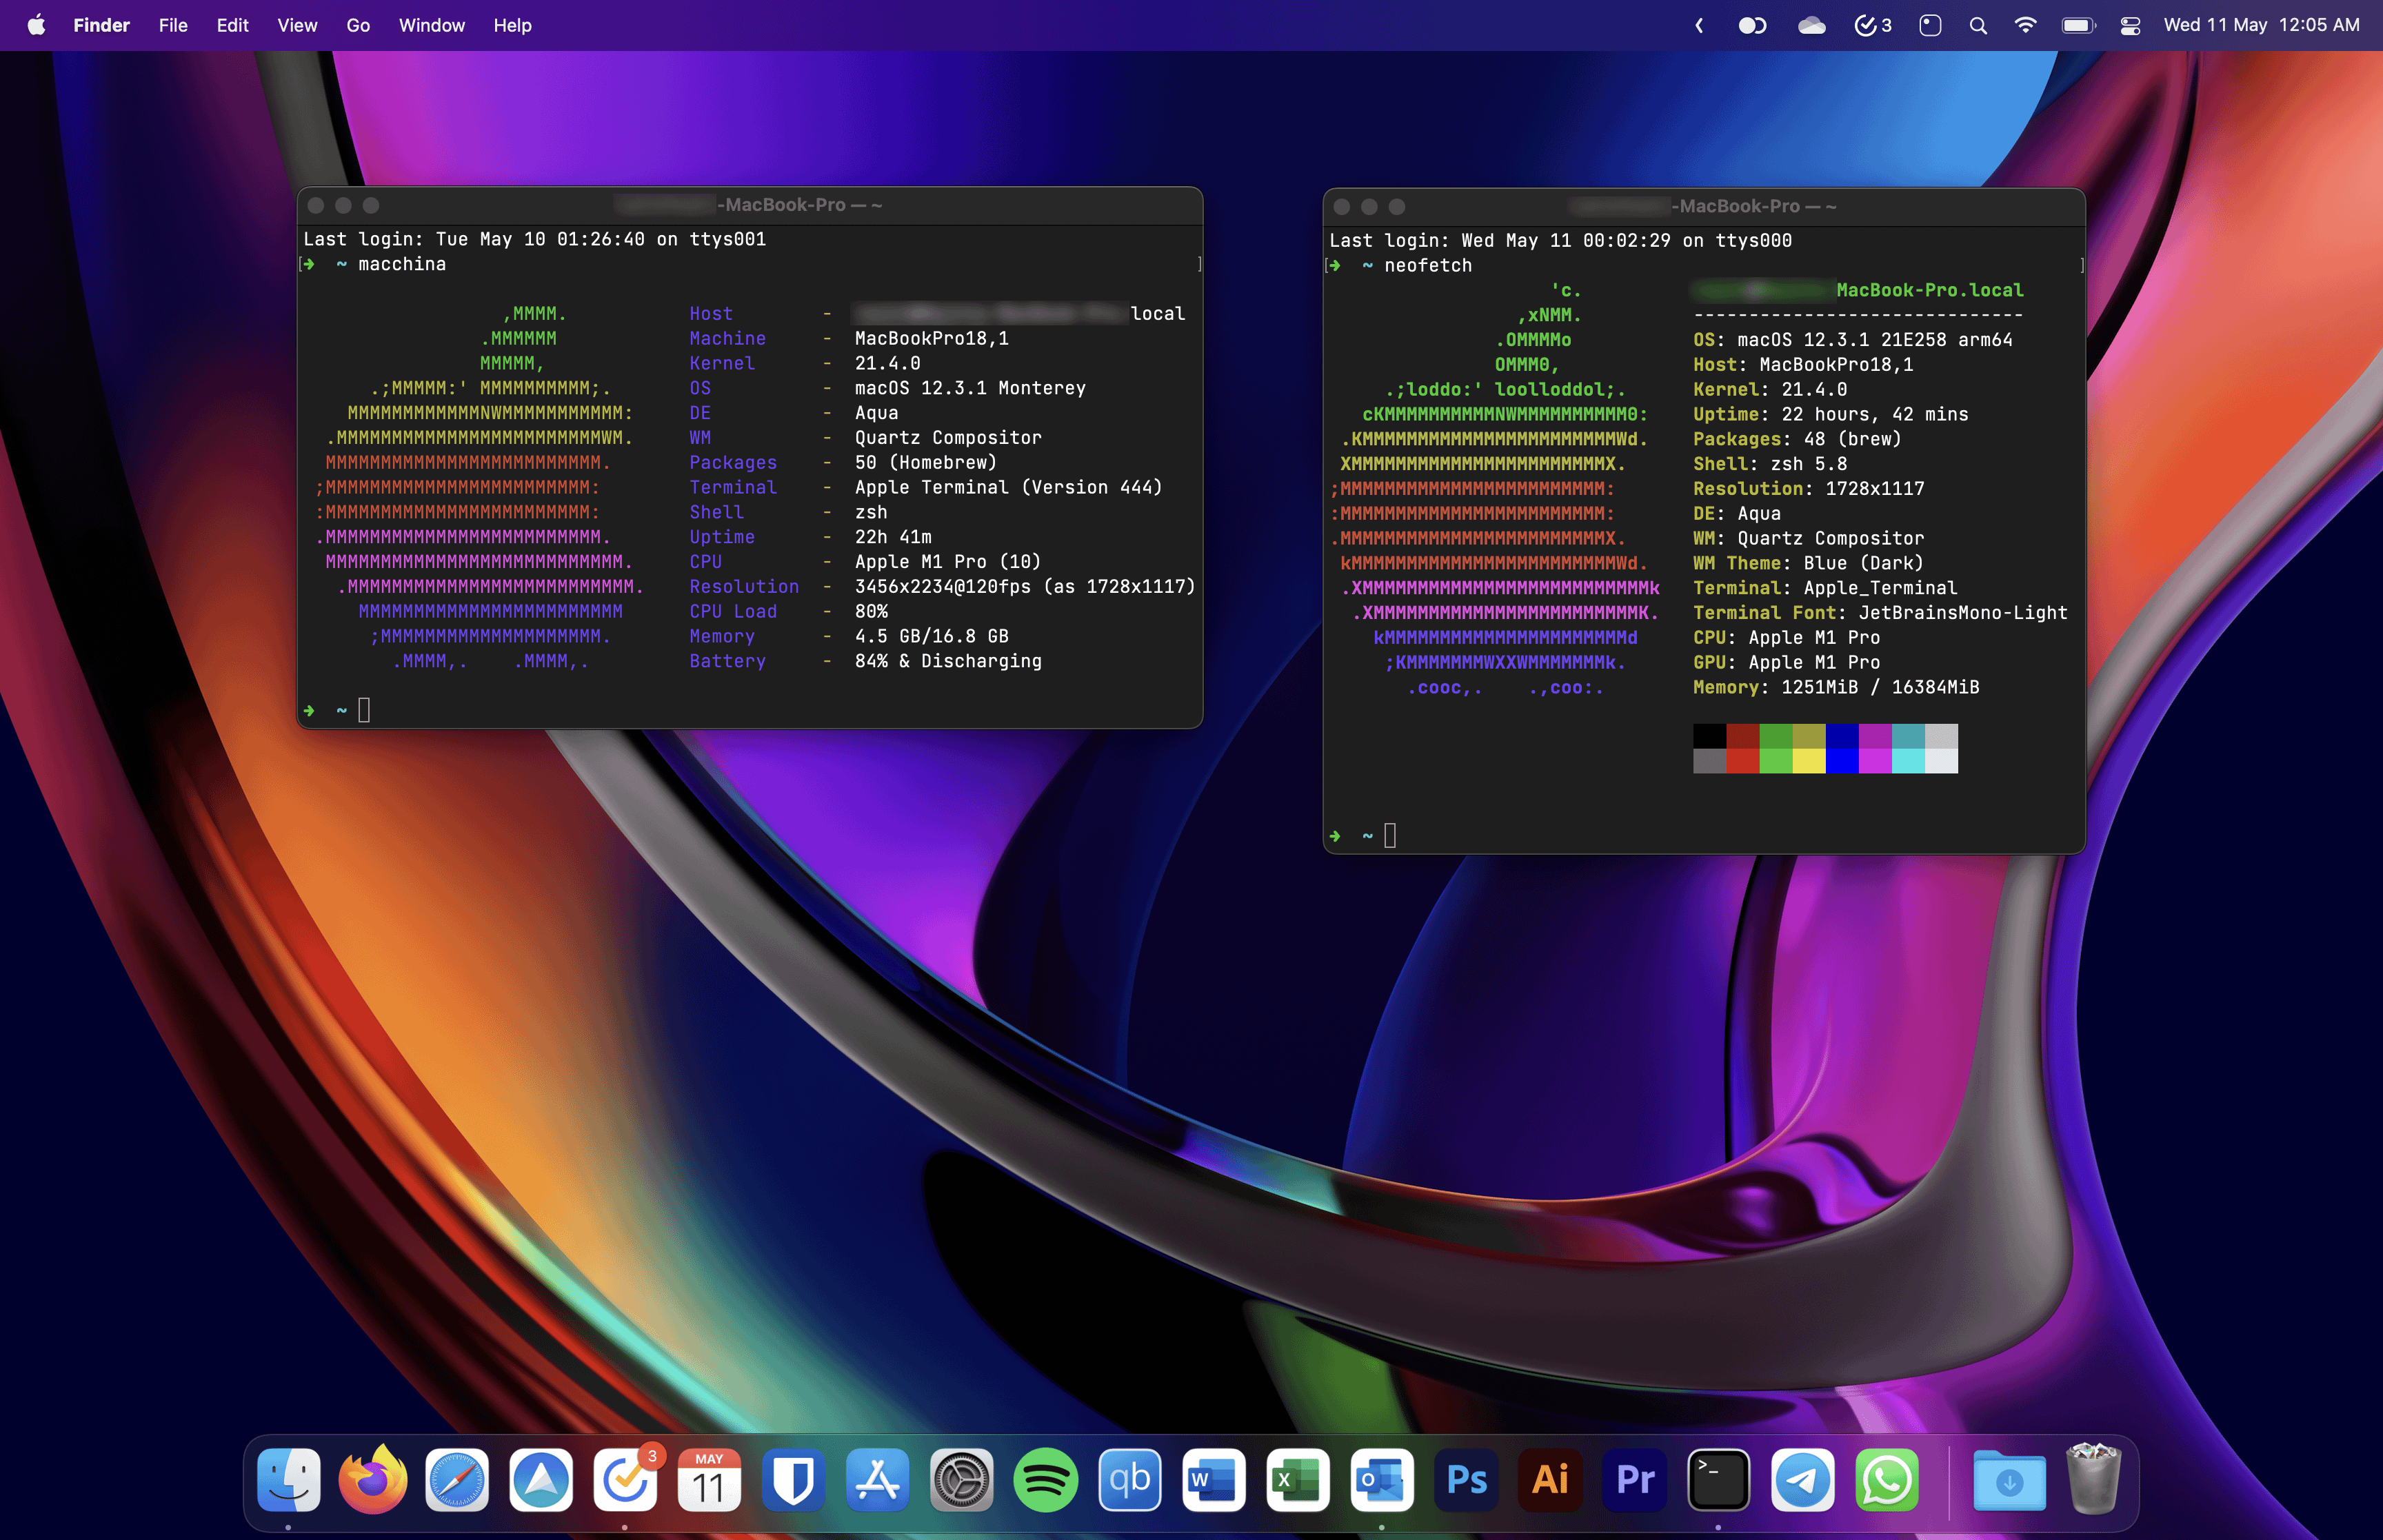
Task: Open Adobe Photoshop from the Dock
Action: coord(1466,1480)
